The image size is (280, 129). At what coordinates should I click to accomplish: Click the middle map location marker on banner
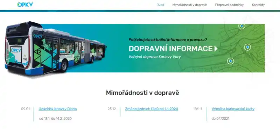[247, 47]
